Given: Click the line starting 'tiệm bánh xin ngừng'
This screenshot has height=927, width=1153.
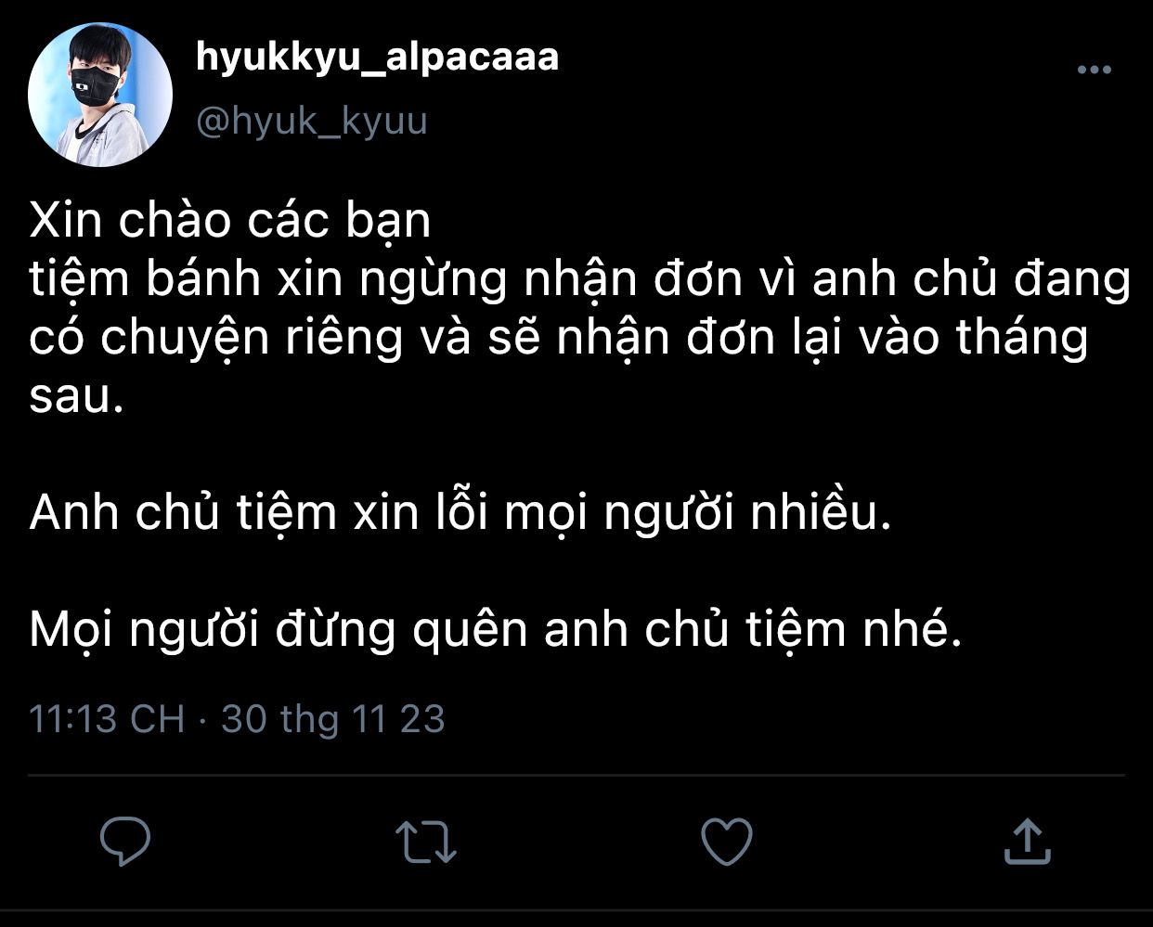Looking at the screenshot, I should tap(580, 281).
